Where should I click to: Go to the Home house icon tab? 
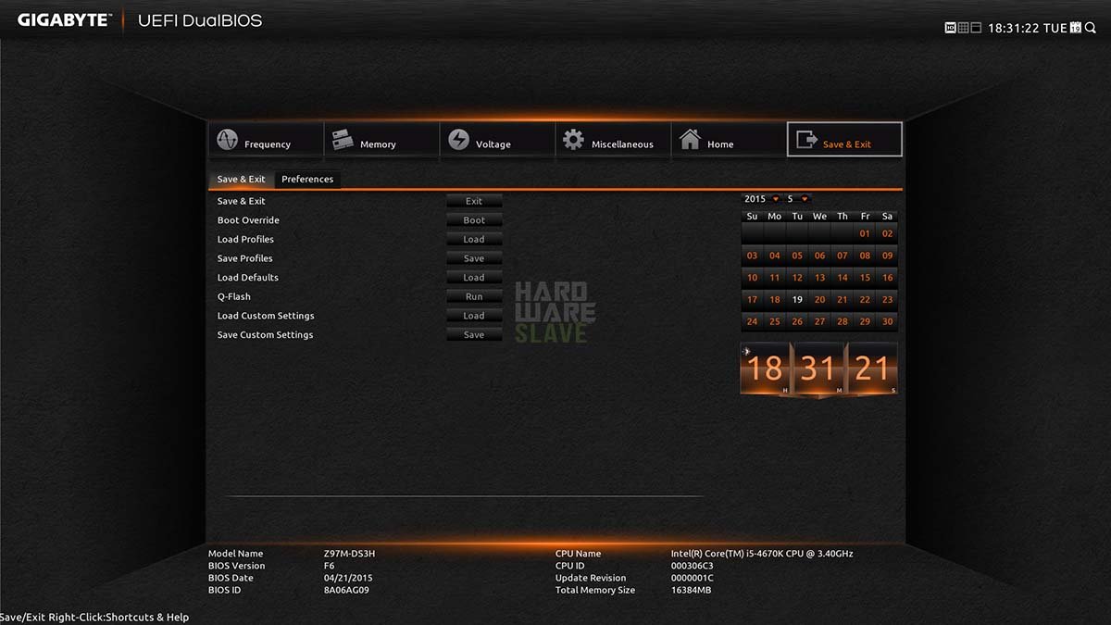tap(729, 140)
